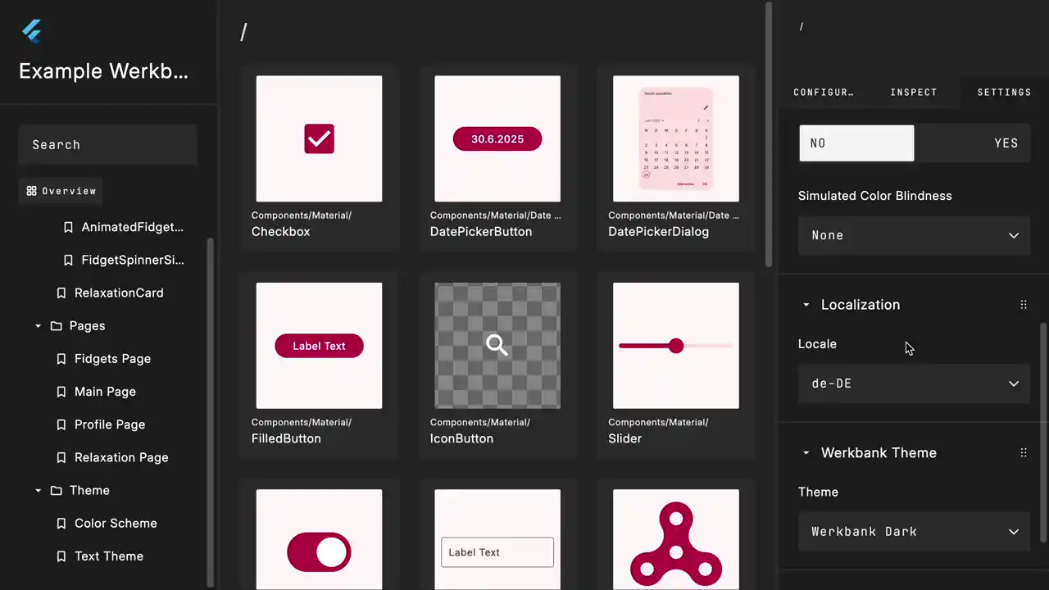This screenshot has width=1049, height=590.
Task: Click the Overview grid icon
Action: (31, 191)
